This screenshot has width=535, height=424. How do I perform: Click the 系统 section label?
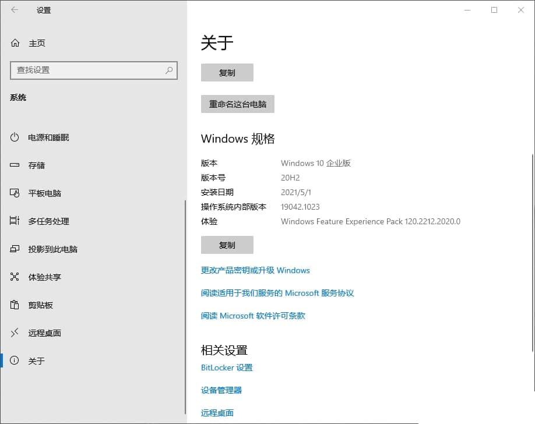[18, 98]
